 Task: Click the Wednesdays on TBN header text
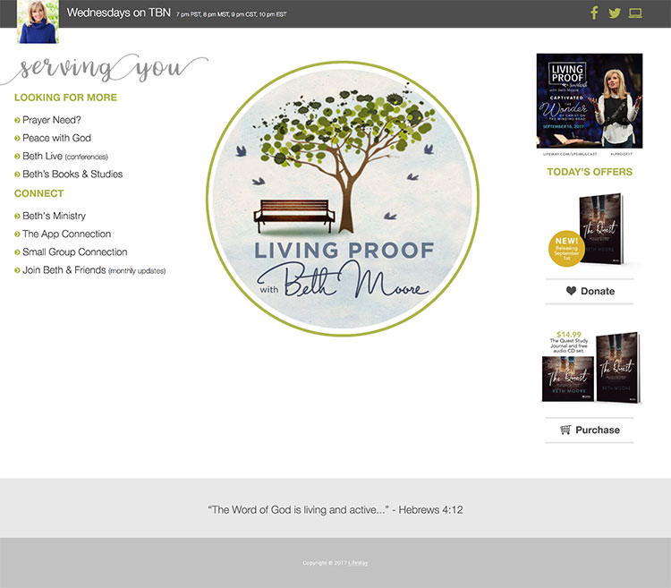(x=118, y=13)
